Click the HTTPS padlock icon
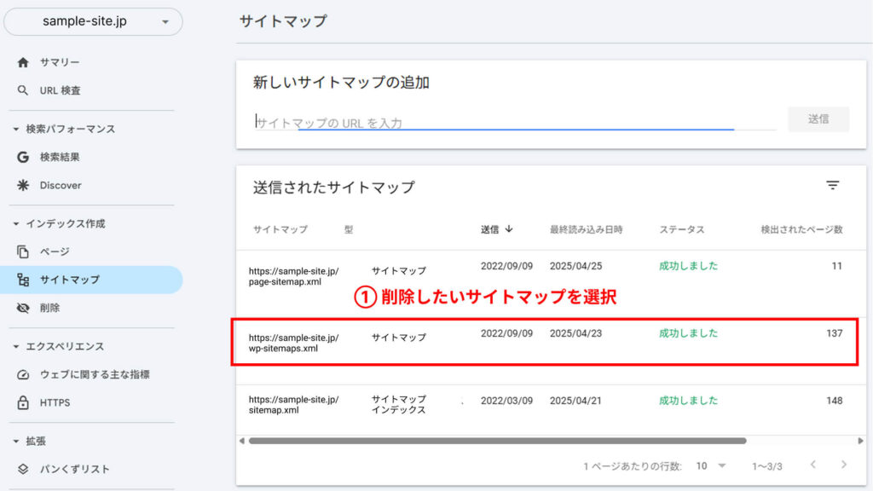This screenshot has width=873, height=491. (23, 402)
